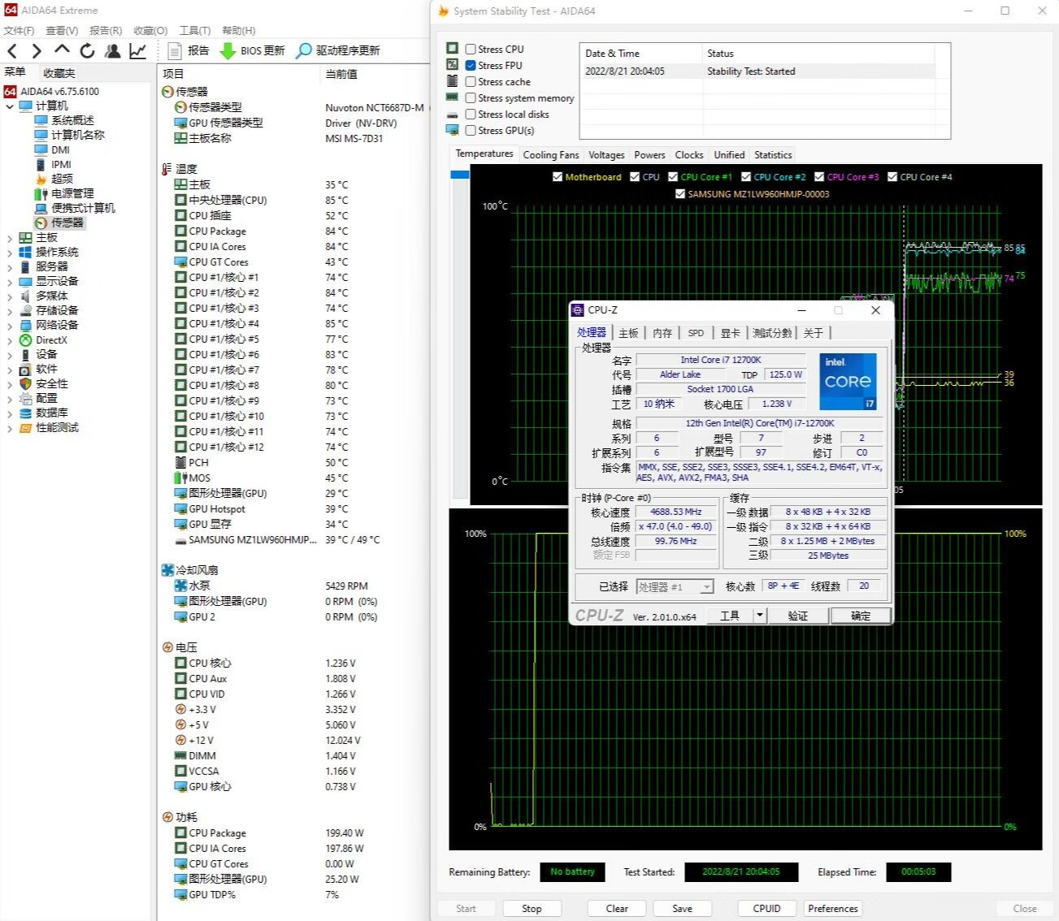Click the AIDA64 back navigation arrow
Image resolution: width=1059 pixels, height=921 pixels.
coord(12,51)
